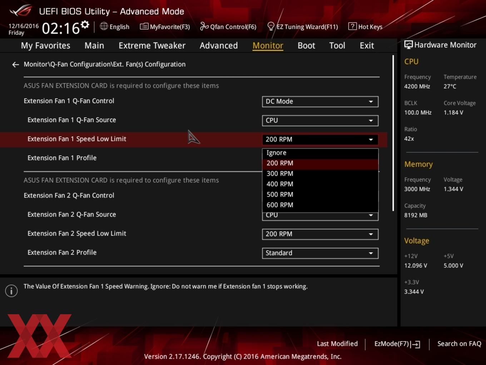Viewport: 486px width, 365px height.
Task: Open the Main tab
Action: click(x=94, y=45)
